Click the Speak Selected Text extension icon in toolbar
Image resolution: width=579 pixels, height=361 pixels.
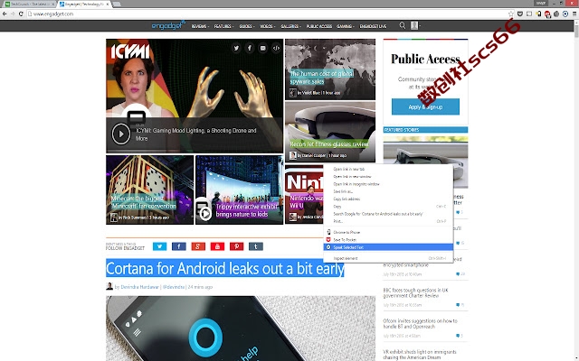point(565,14)
